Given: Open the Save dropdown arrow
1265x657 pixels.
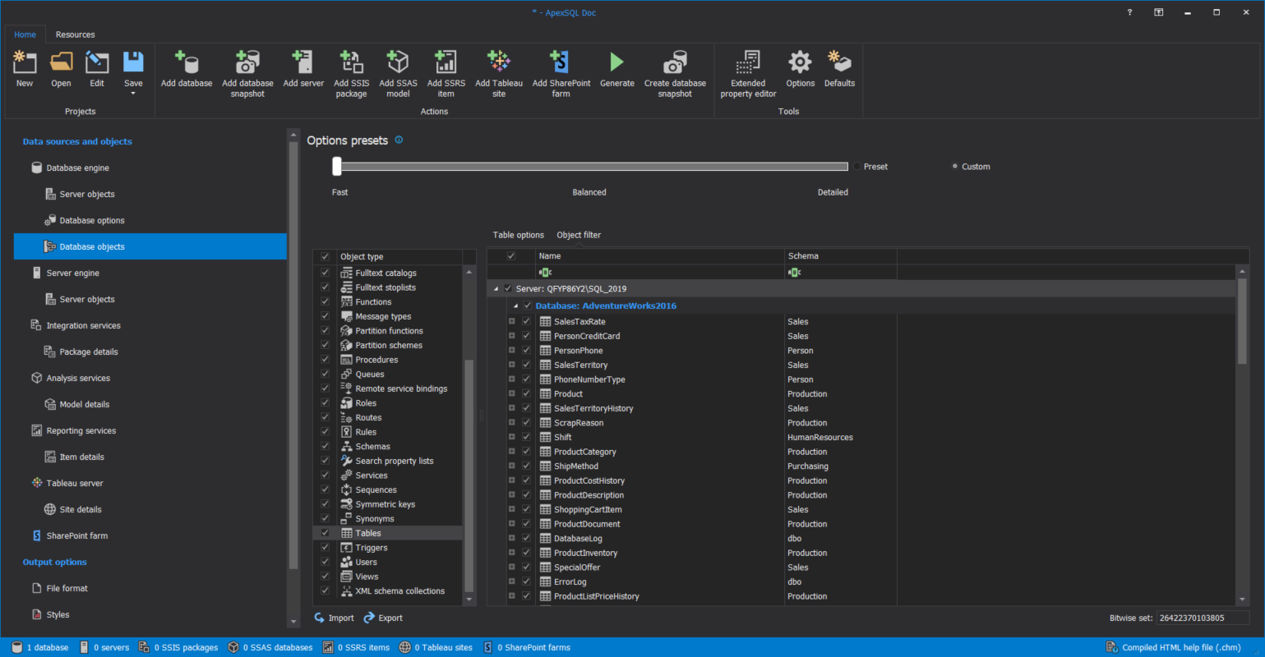Looking at the screenshot, I should (133, 94).
